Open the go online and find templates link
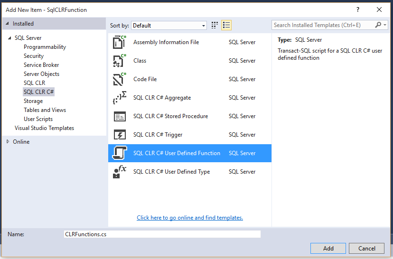393x259 pixels. (x=190, y=218)
